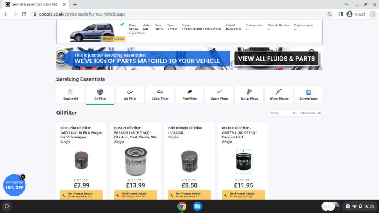This screenshot has height=213, width=379.
Task: Open the Guest profile menu
Action: (357, 14)
